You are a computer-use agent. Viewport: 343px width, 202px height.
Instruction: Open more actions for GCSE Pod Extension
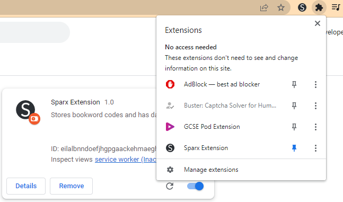[315, 127]
